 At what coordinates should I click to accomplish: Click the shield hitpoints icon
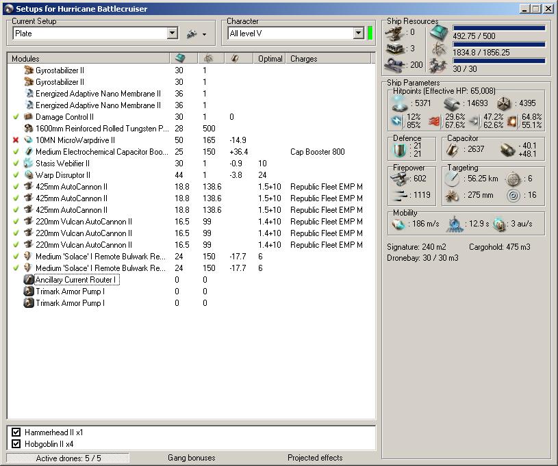click(398, 103)
